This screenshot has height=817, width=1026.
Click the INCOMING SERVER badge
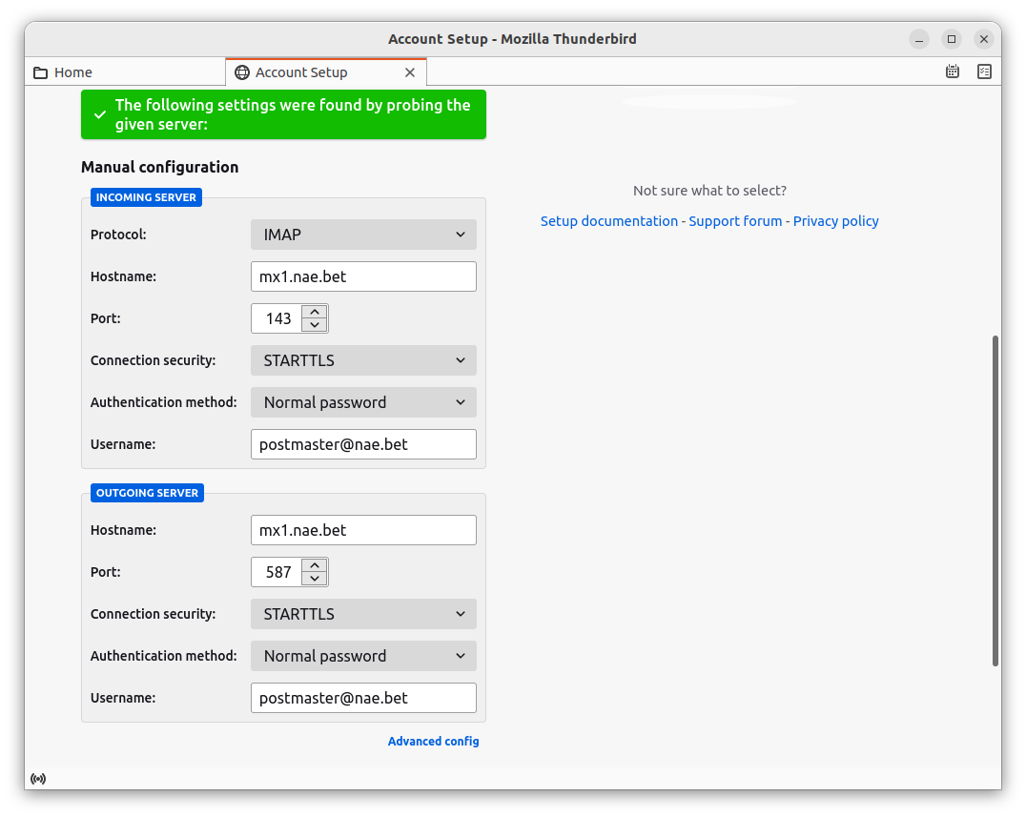click(x=146, y=197)
